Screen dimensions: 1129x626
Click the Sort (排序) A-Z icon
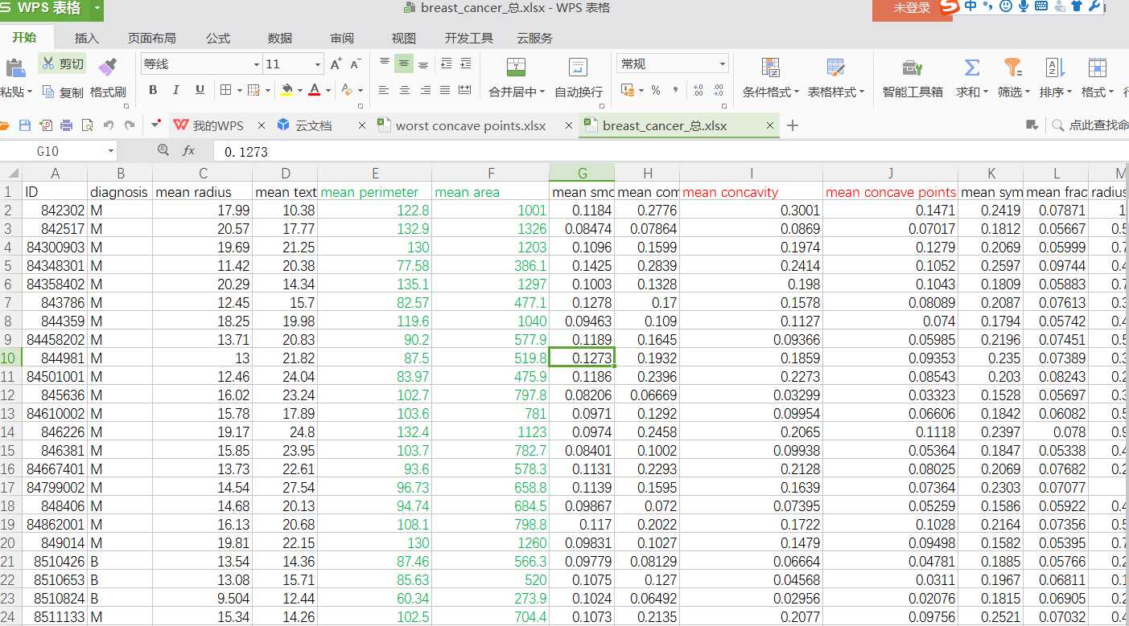tap(1055, 68)
